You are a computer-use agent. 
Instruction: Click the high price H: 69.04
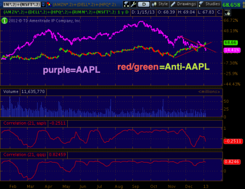pyautogui.click(x=186, y=12)
